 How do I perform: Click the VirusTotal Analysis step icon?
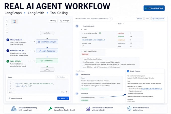pos(77,26)
